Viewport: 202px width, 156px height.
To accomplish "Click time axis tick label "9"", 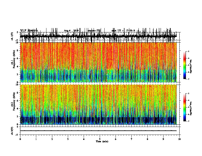I will point(163,139).
